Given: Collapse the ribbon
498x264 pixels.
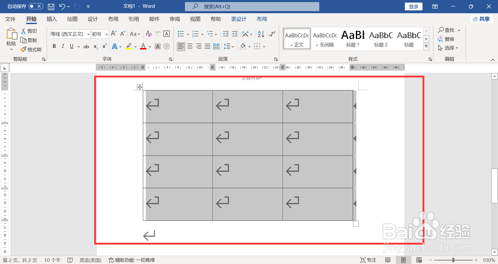Looking at the screenshot, I should point(493,60).
